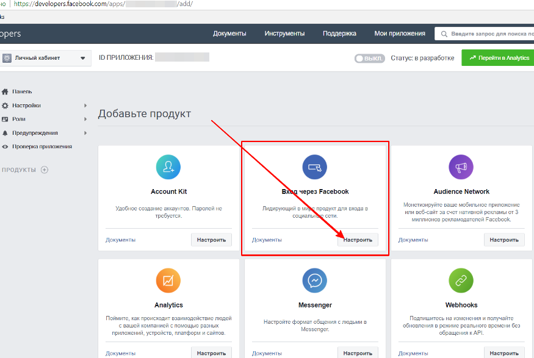
Task: Click the search magnifier icon
Action: click(x=444, y=34)
